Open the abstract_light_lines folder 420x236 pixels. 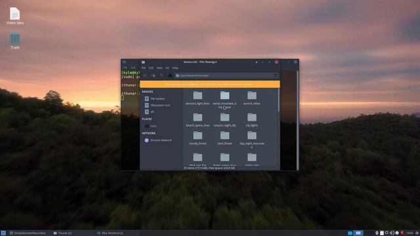198,98
